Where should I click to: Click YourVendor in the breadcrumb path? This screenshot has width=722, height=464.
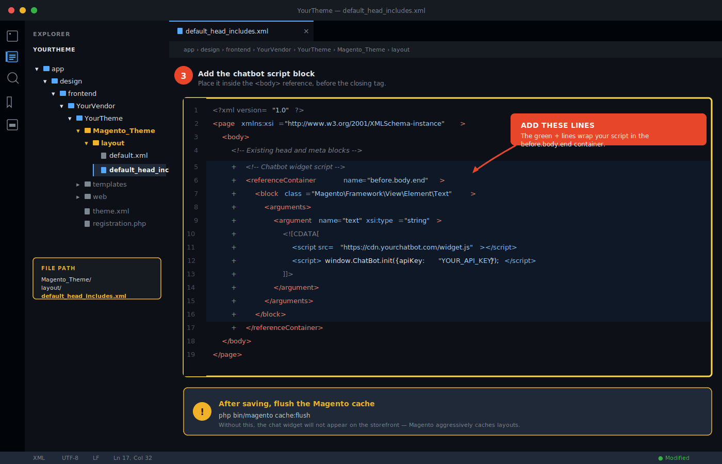pos(274,49)
